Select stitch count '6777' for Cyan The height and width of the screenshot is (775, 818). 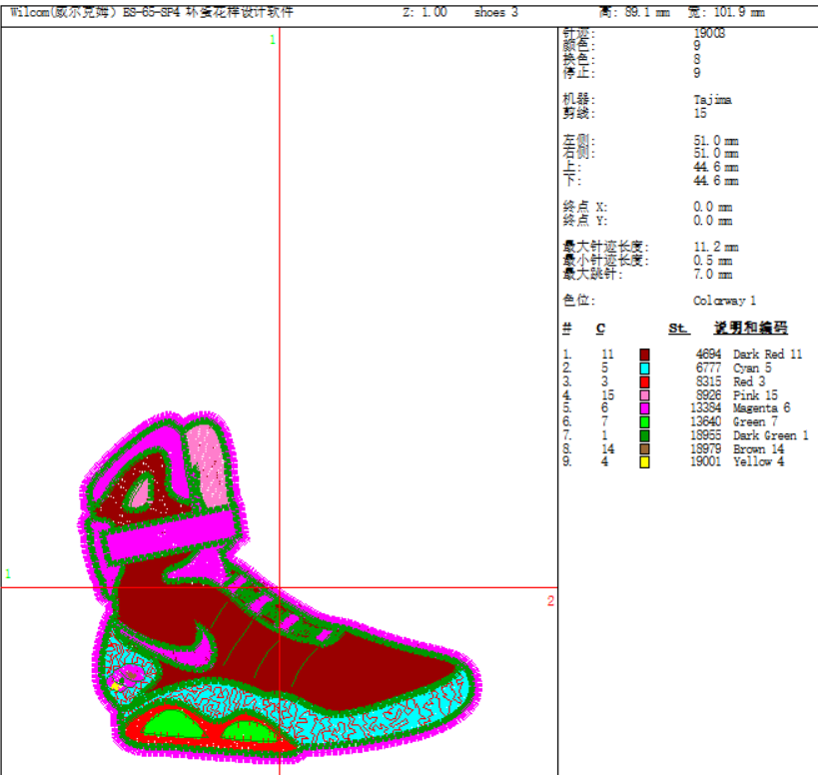coord(708,369)
